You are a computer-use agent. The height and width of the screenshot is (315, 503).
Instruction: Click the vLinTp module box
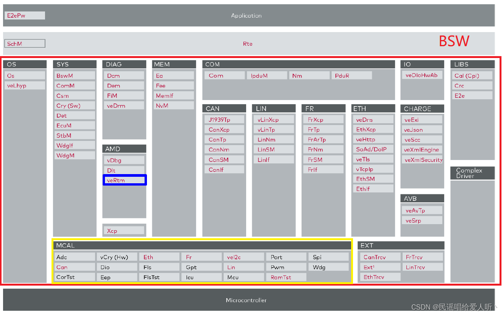point(274,129)
